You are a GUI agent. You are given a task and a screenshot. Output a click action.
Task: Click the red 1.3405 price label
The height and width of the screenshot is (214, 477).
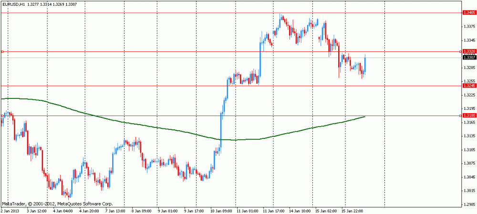[x=469, y=13]
